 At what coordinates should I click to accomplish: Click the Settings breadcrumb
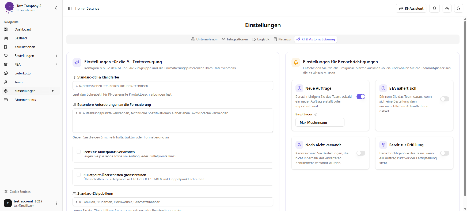point(93,8)
